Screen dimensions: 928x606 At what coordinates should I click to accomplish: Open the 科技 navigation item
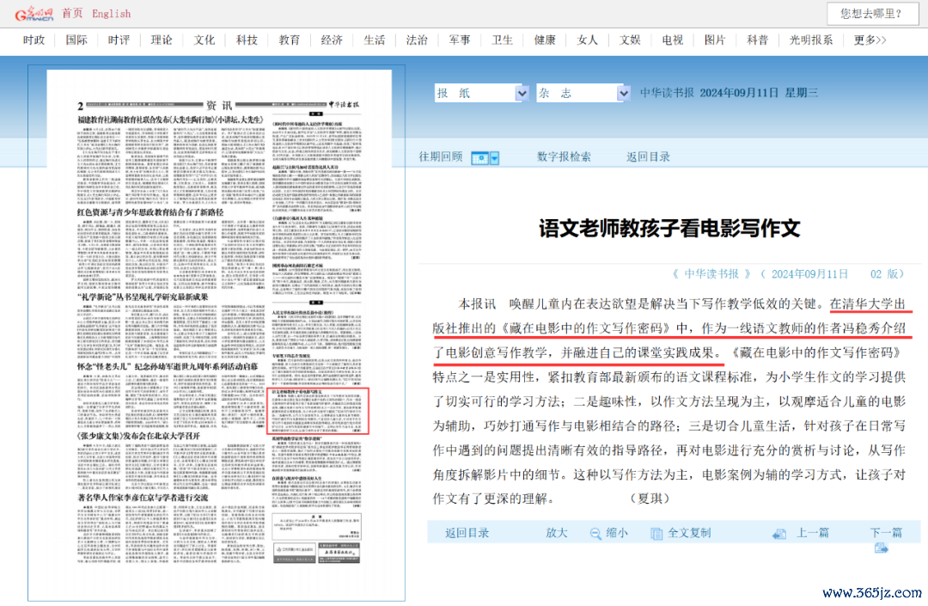(x=247, y=40)
